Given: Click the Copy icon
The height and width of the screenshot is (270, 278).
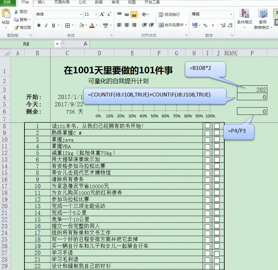Looking at the screenshot, I should click(16, 19).
